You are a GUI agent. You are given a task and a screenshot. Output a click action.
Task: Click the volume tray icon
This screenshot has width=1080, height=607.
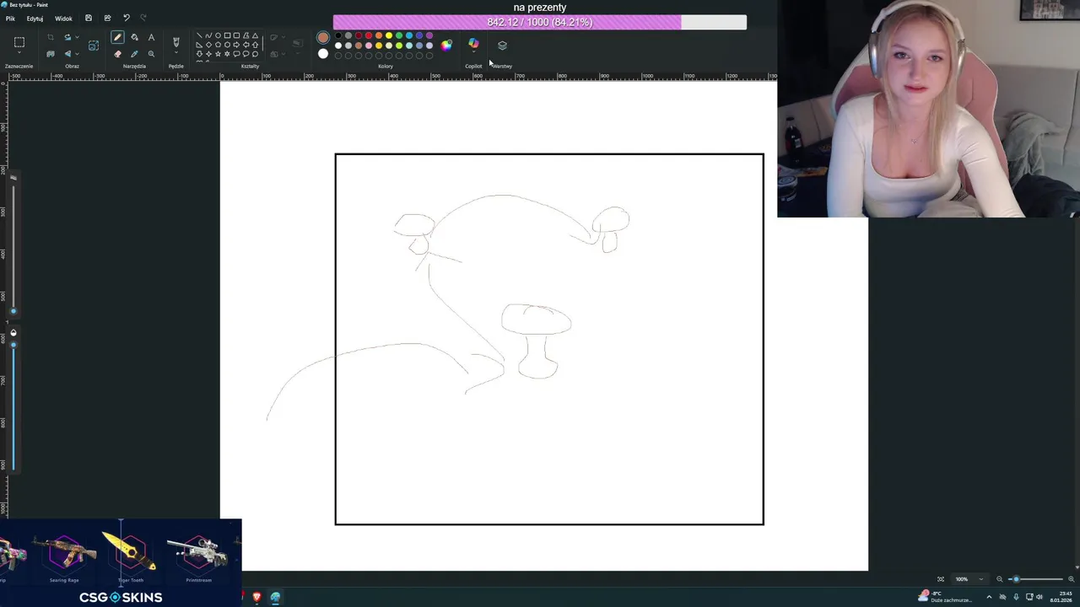point(1039,597)
